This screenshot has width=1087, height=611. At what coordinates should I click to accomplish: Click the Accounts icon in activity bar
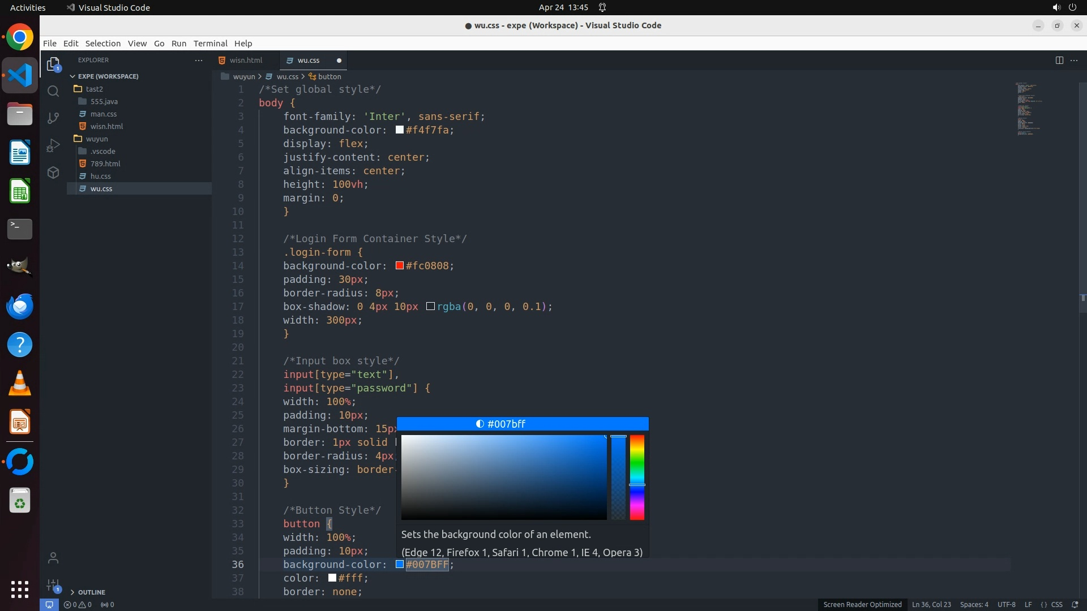53,558
